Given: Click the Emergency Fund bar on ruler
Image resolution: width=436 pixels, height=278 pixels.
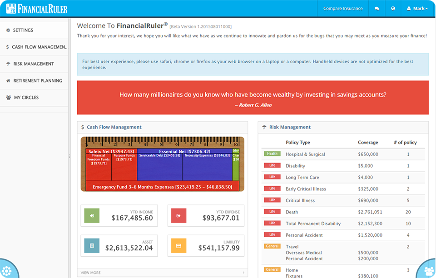Looking at the screenshot, I should (x=163, y=187).
